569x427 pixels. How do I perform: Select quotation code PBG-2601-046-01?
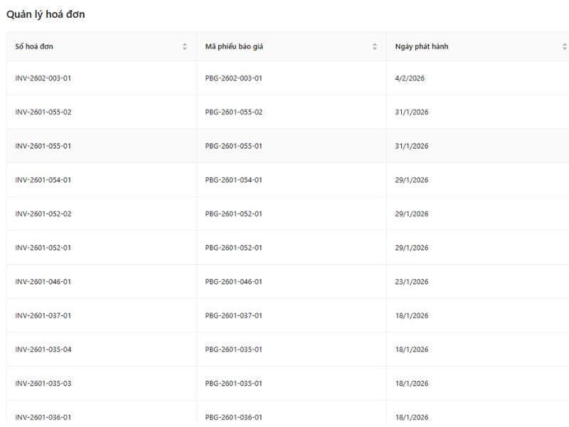click(234, 282)
